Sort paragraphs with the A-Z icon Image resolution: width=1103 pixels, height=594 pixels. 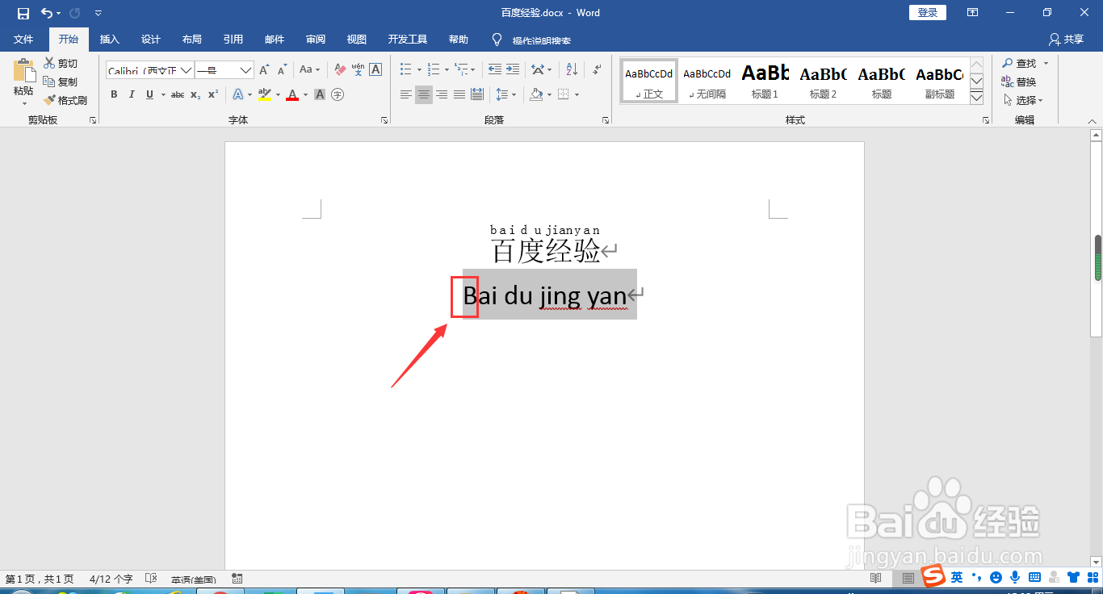click(x=571, y=69)
